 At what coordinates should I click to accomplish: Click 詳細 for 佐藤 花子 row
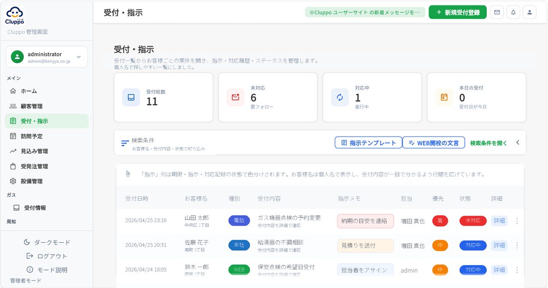(x=499, y=245)
